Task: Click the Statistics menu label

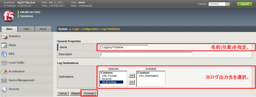Action: tap(15, 36)
